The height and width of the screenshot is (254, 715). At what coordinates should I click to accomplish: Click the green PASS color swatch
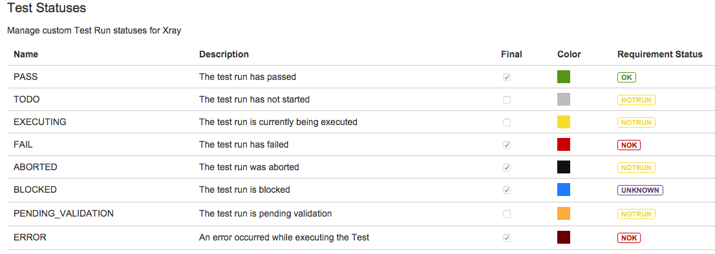(x=564, y=77)
